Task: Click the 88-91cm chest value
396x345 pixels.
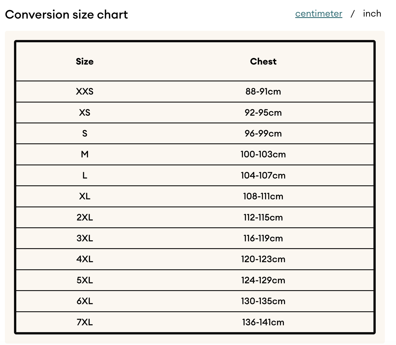Action: coord(263,91)
